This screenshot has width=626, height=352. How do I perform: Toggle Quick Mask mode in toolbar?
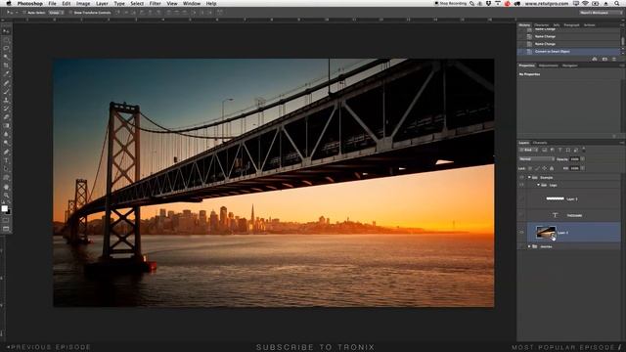[6, 220]
